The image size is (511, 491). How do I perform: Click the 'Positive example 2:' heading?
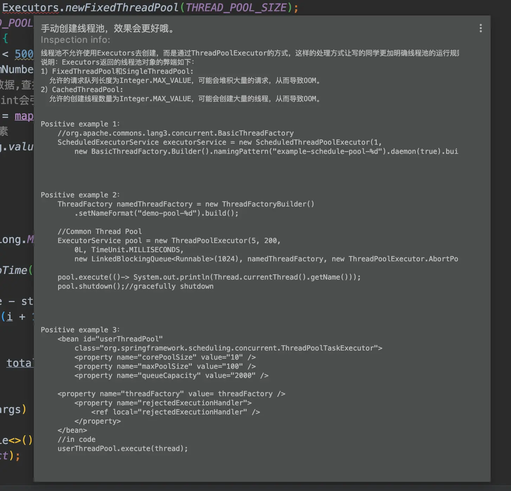80,195
